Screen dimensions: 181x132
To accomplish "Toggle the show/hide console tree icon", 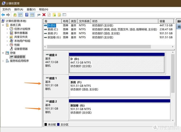I will coord(20,15).
